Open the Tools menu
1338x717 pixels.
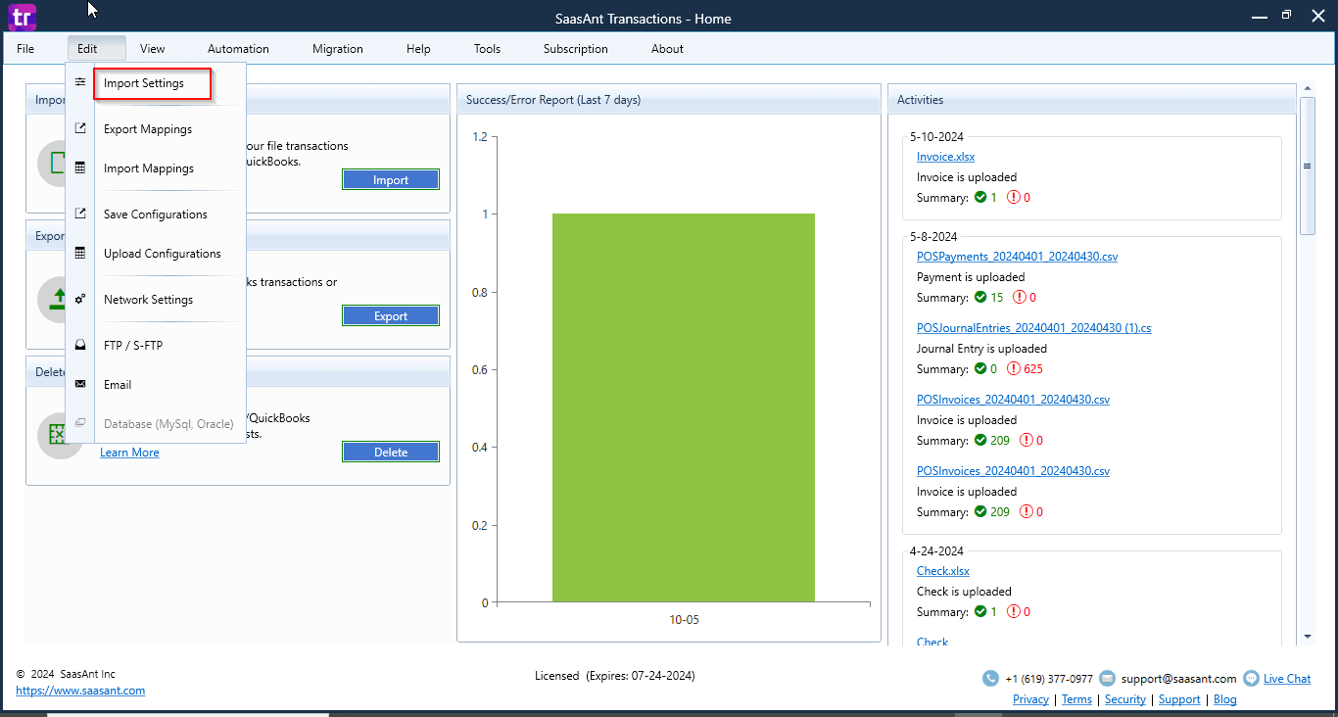[487, 49]
